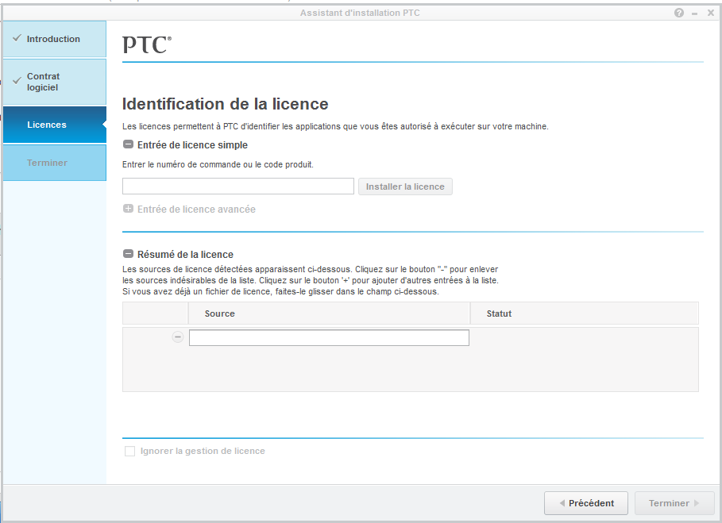Remove license source with minus icon
The width and height of the screenshot is (722, 523).
click(178, 337)
